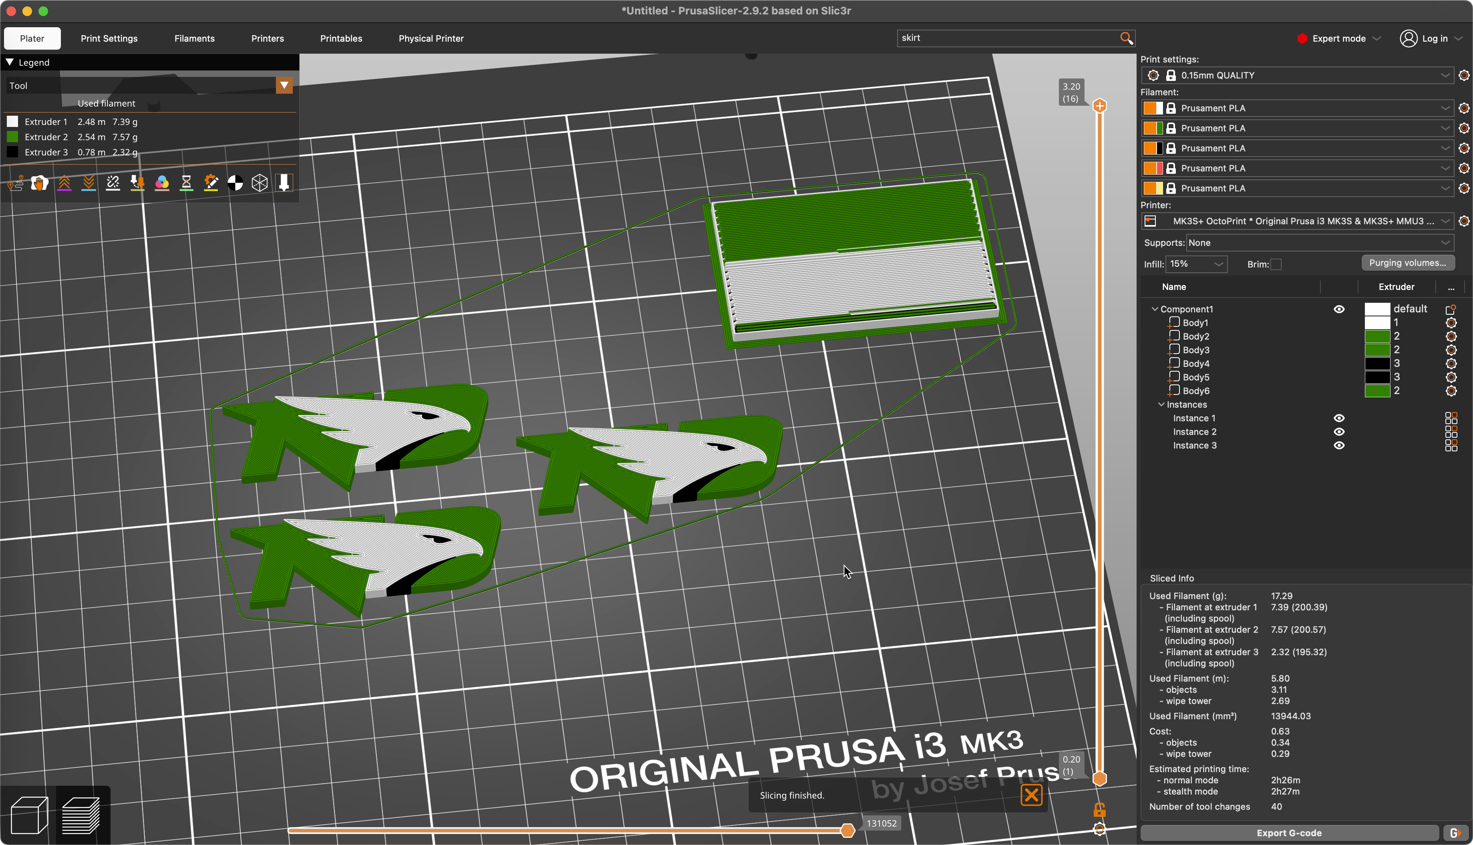Hide Instance 2 with the eye icon
Viewport: 1473px width, 845px height.
tap(1339, 432)
